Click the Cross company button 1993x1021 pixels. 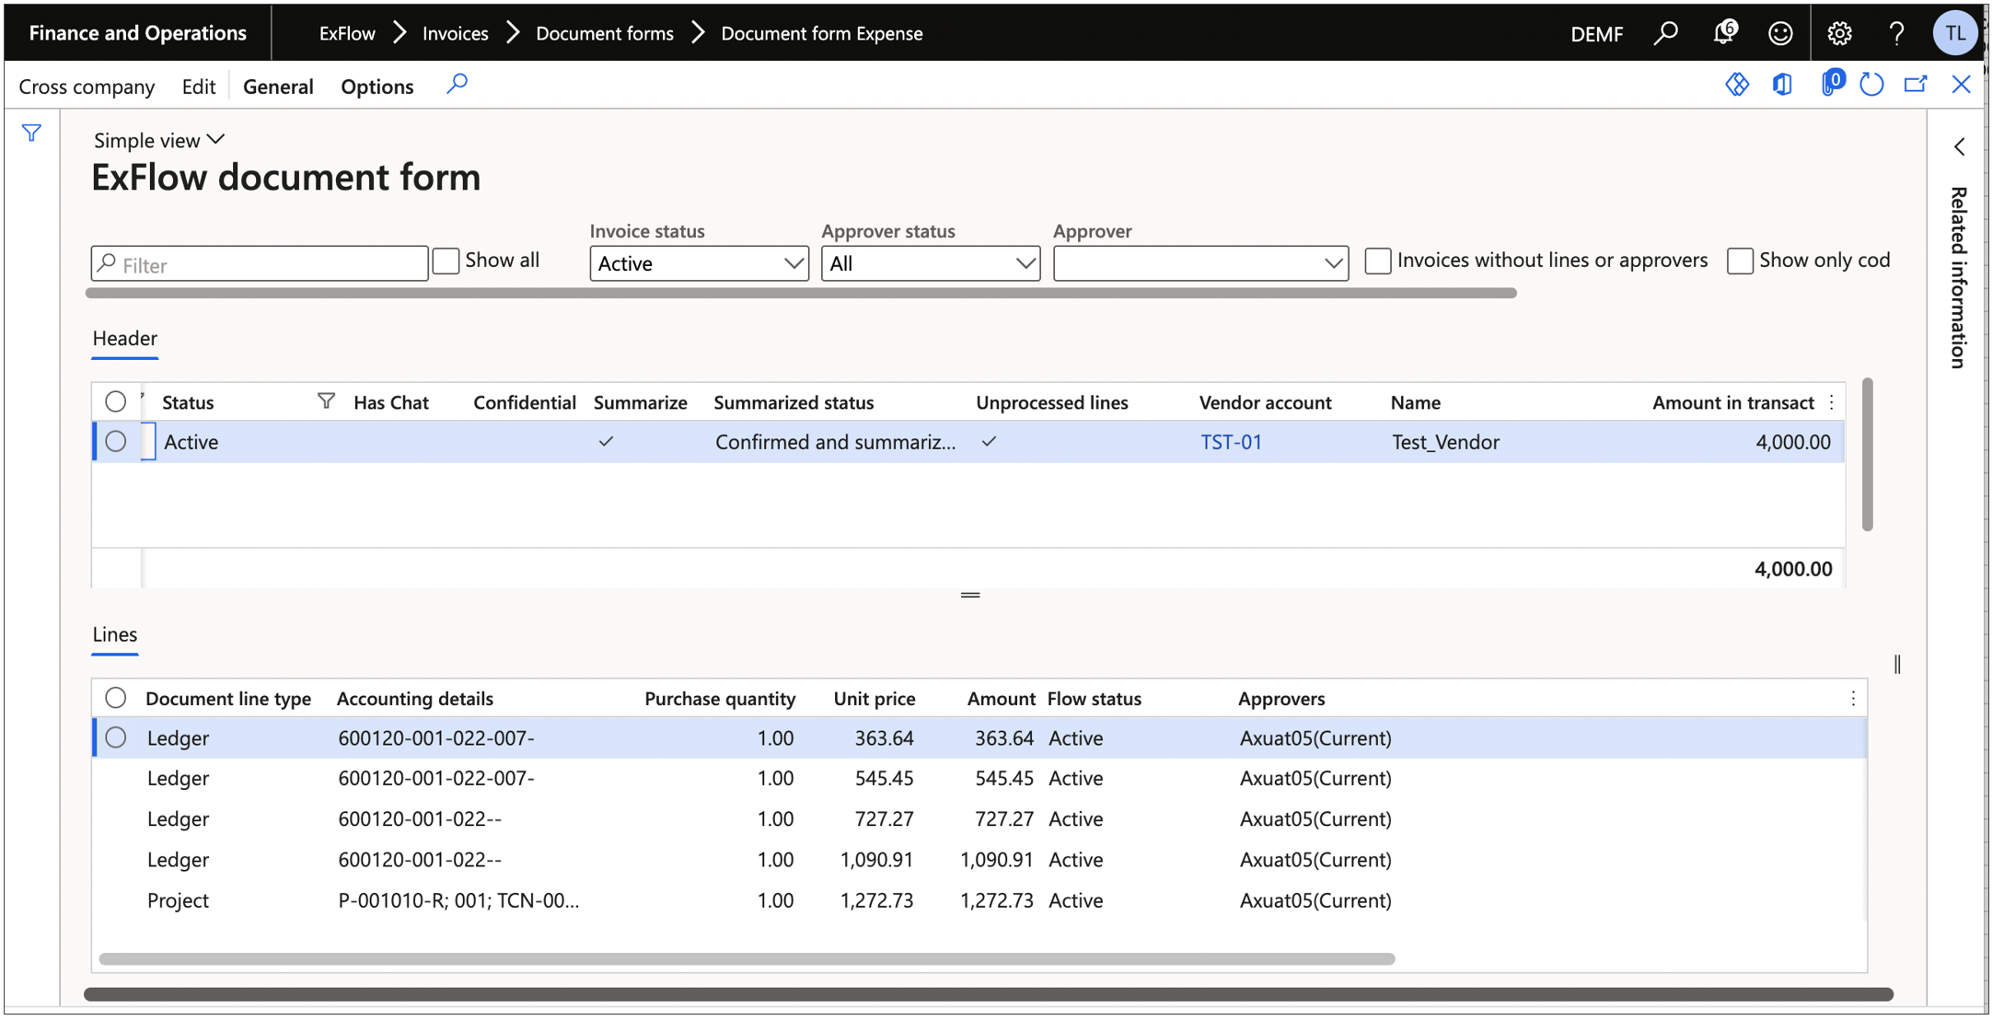(86, 85)
